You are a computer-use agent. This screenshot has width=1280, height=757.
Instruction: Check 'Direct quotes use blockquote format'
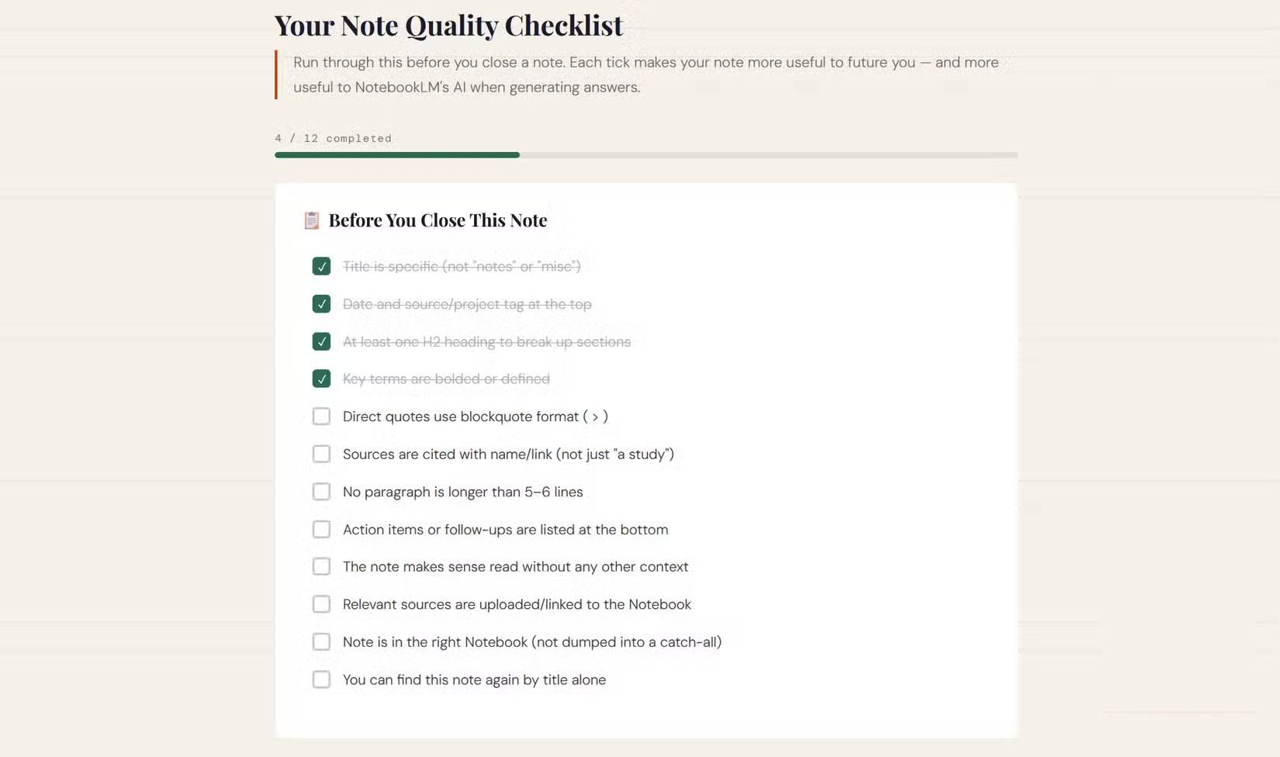(x=321, y=416)
